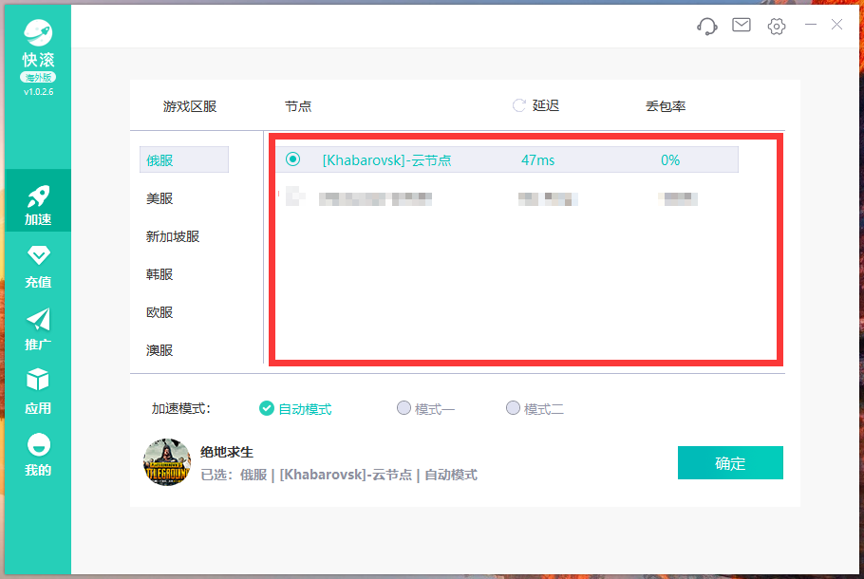Select the 俄服 game region
Image resolution: width=864 pixels, height=579 pixels.
184,159
